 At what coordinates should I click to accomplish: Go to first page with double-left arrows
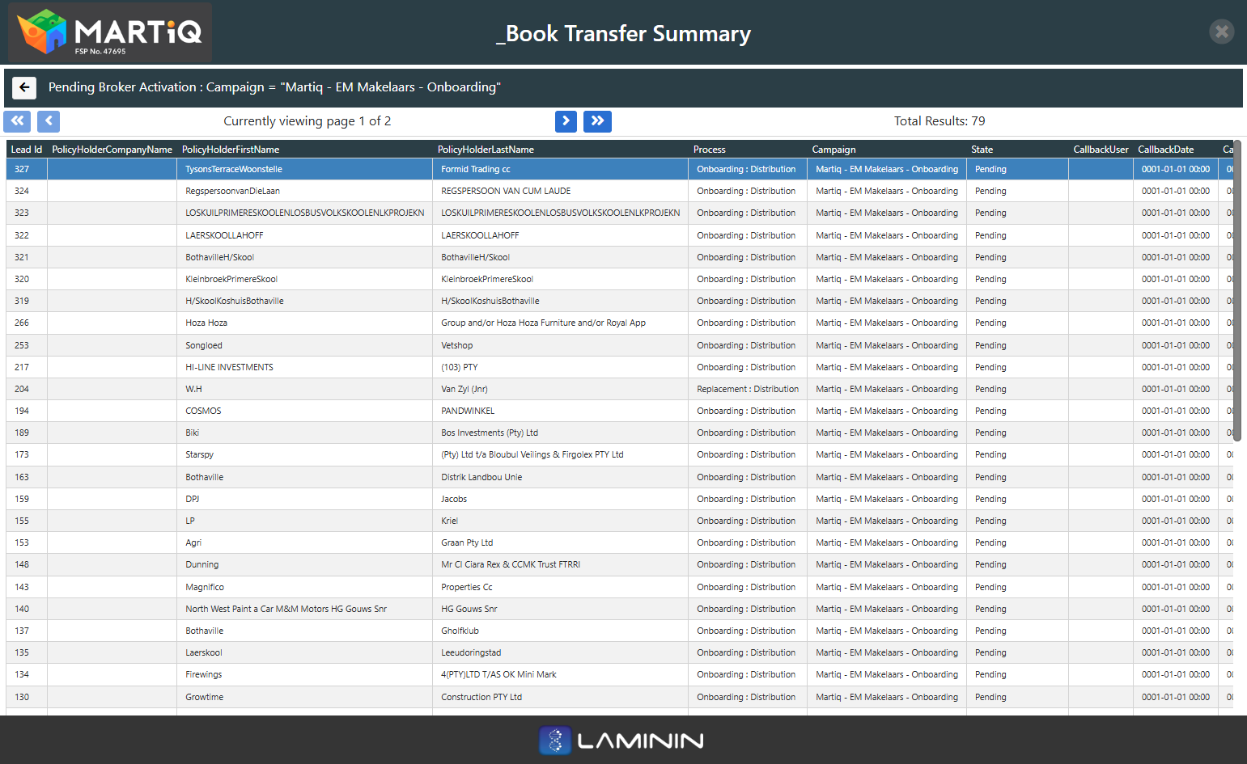[x=17, y=121]
